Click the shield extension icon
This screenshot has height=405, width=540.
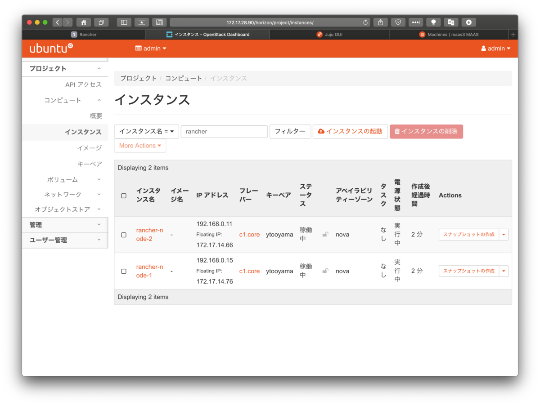pos(398,22)
